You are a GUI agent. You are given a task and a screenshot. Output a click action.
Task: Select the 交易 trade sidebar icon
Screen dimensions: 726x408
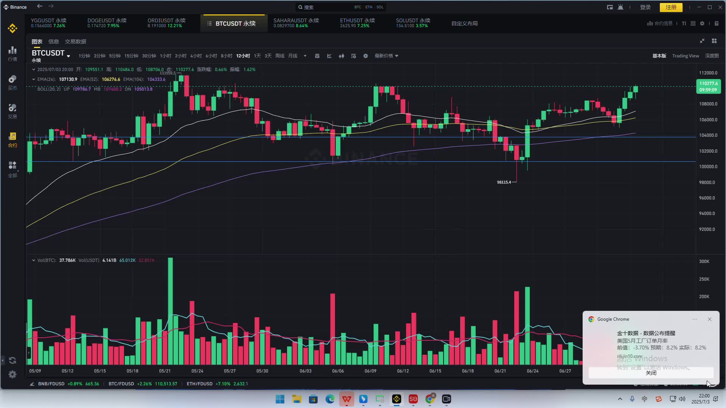click(x=12, y=110)
